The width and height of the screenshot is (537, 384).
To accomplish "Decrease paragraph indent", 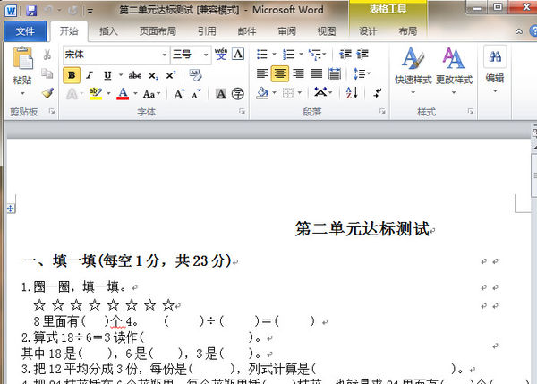I will [x=345, y=54].
